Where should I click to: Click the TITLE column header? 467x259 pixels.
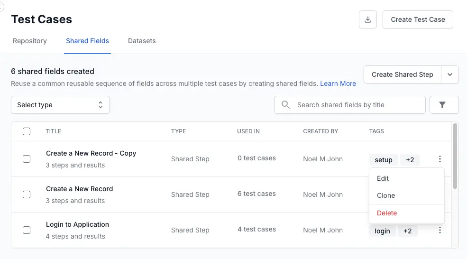click(x=53, y=131)
